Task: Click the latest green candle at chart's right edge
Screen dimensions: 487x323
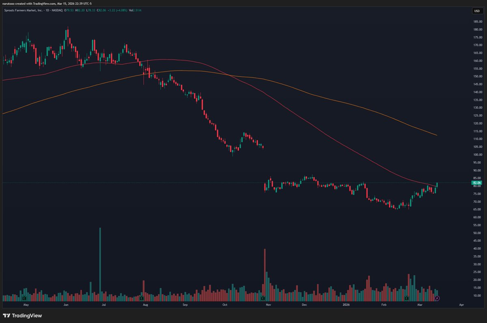Action: click(437, 185)
